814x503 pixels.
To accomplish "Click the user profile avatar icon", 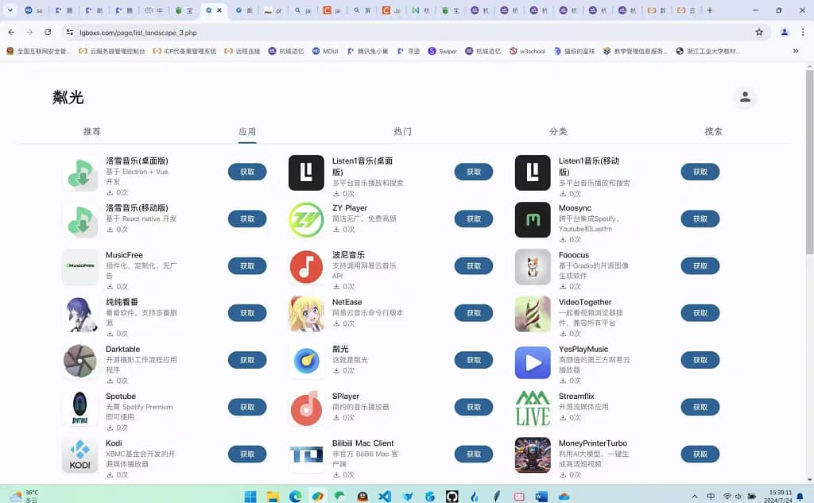I will [745, 97].
